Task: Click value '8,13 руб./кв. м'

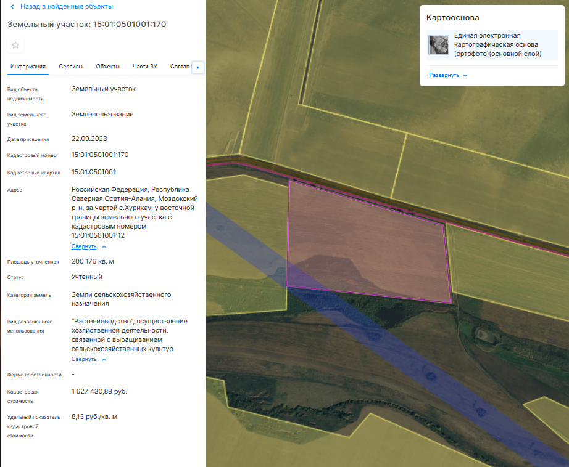Action: (x=94, y=416)
